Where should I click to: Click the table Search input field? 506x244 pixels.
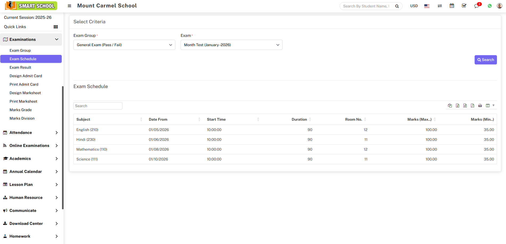coord(98,106)
